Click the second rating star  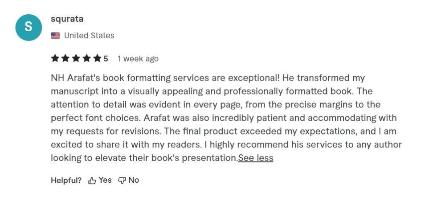coord(65,58)
